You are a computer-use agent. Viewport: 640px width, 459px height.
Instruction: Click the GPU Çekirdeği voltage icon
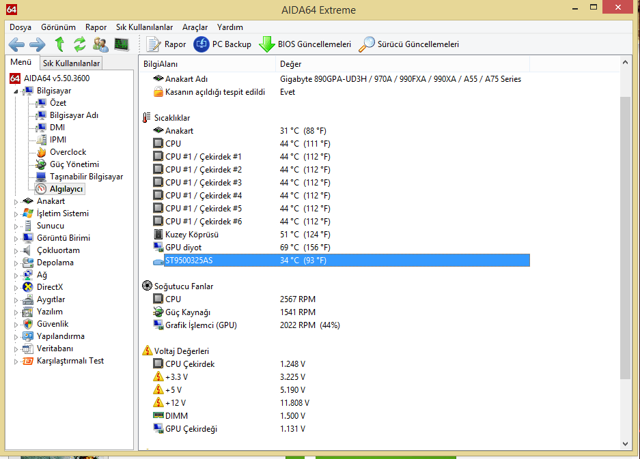[x=158, y=428]
